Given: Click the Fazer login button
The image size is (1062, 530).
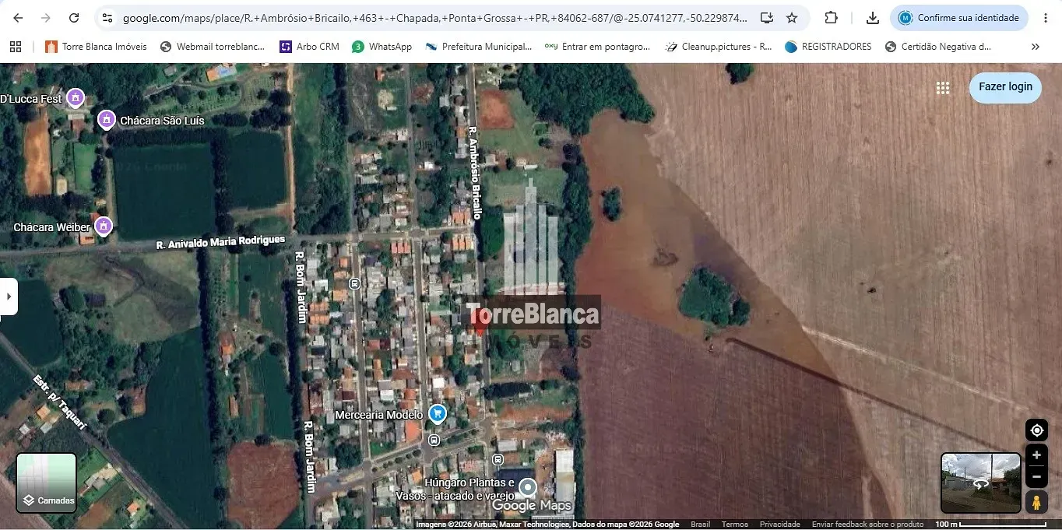Looking at the screenshot, I should [x=1005, y=87].
